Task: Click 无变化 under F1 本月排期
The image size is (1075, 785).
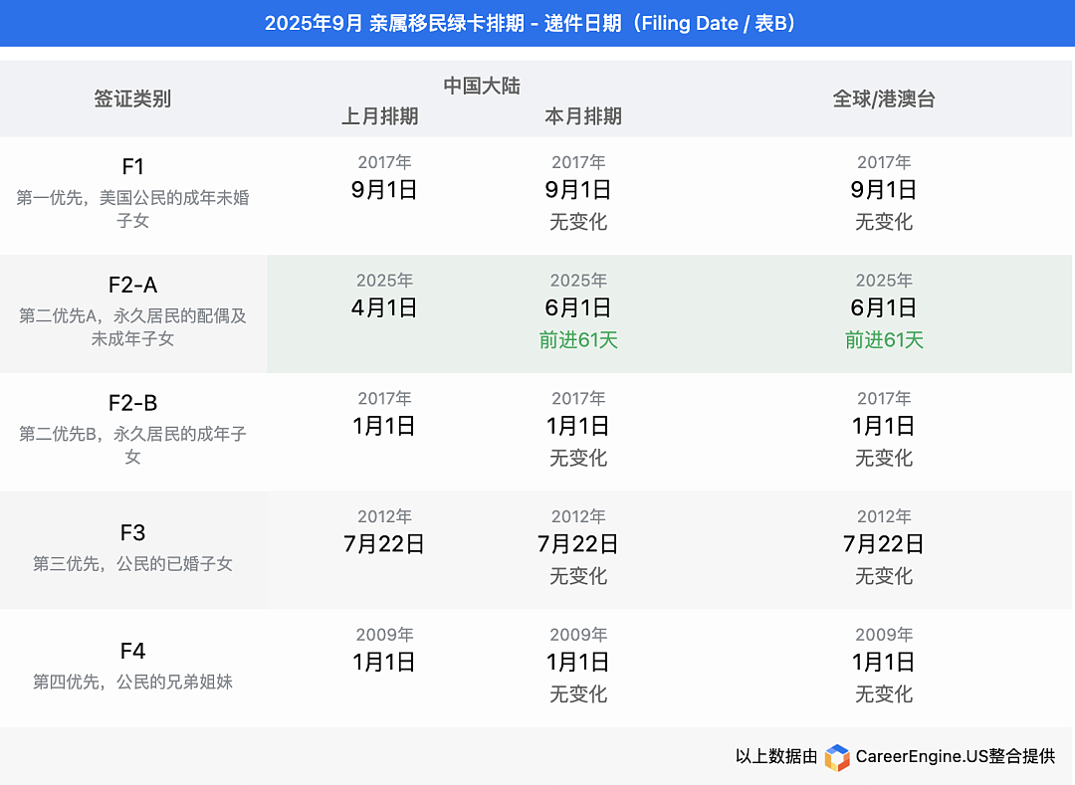Action: [578, 222]
